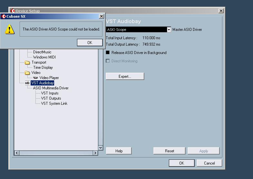Click the Transport folder icon
Screen dimensions: 253x179
(x=27, y=62)
